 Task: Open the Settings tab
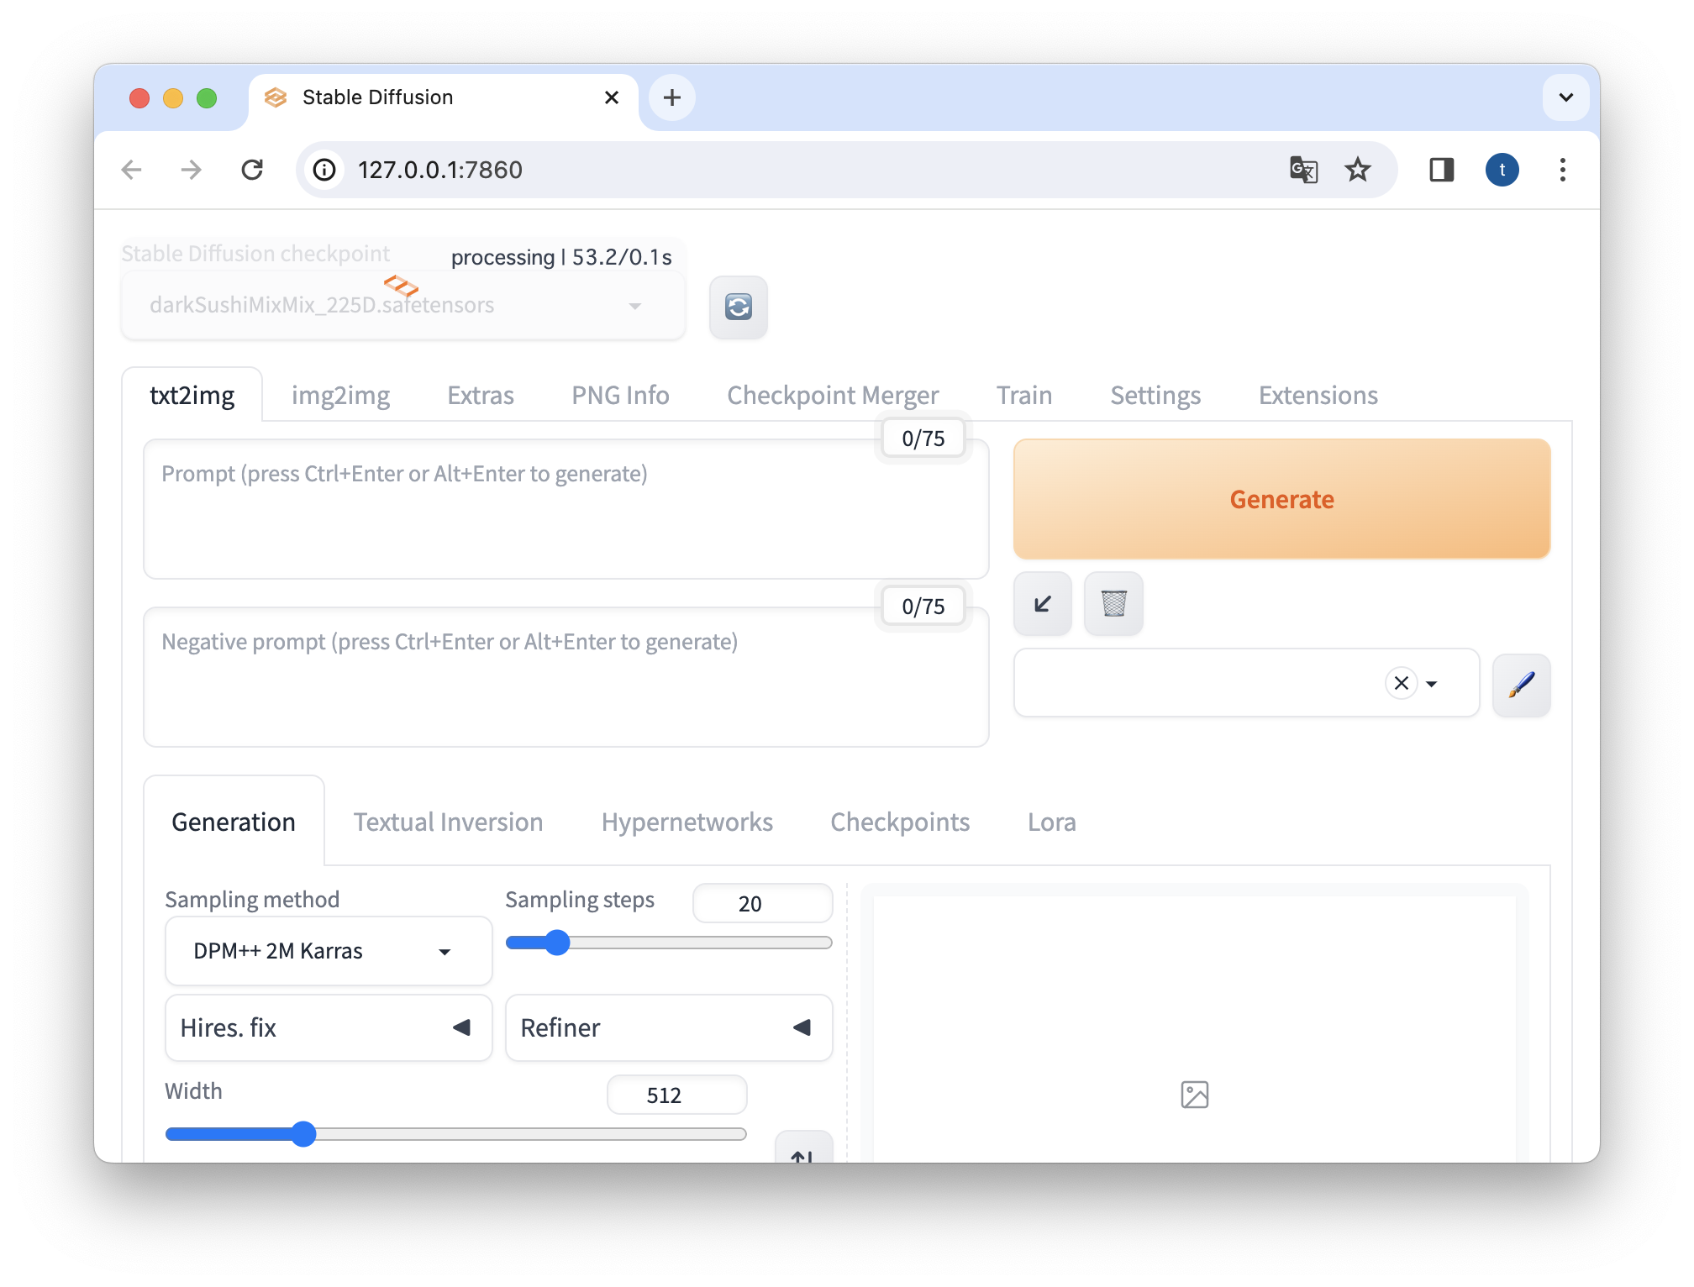click(1155, 395)
